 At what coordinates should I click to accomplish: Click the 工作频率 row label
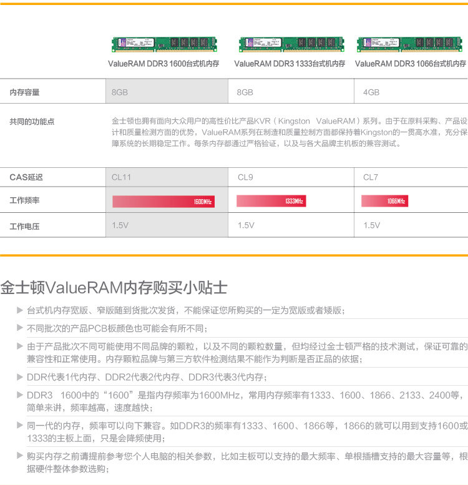[24, 200]
